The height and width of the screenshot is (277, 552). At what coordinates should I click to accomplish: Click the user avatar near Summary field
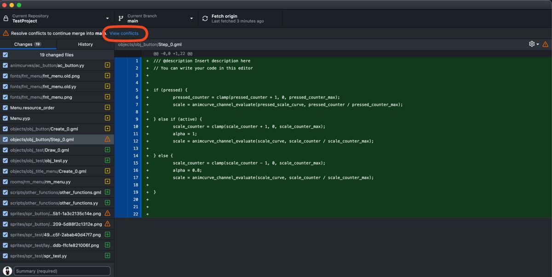click(x=7, y=271)
